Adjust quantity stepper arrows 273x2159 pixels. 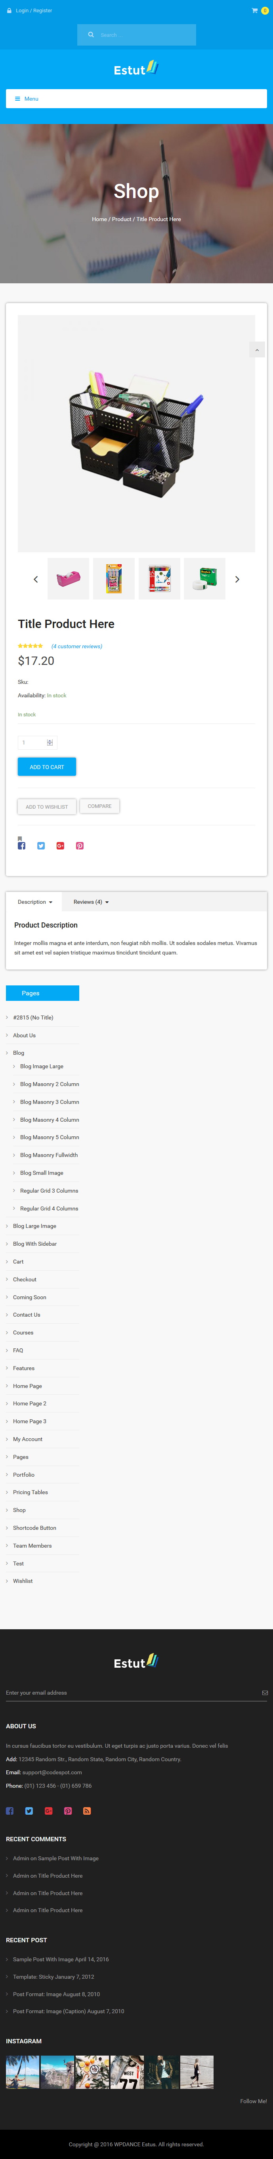50,743
